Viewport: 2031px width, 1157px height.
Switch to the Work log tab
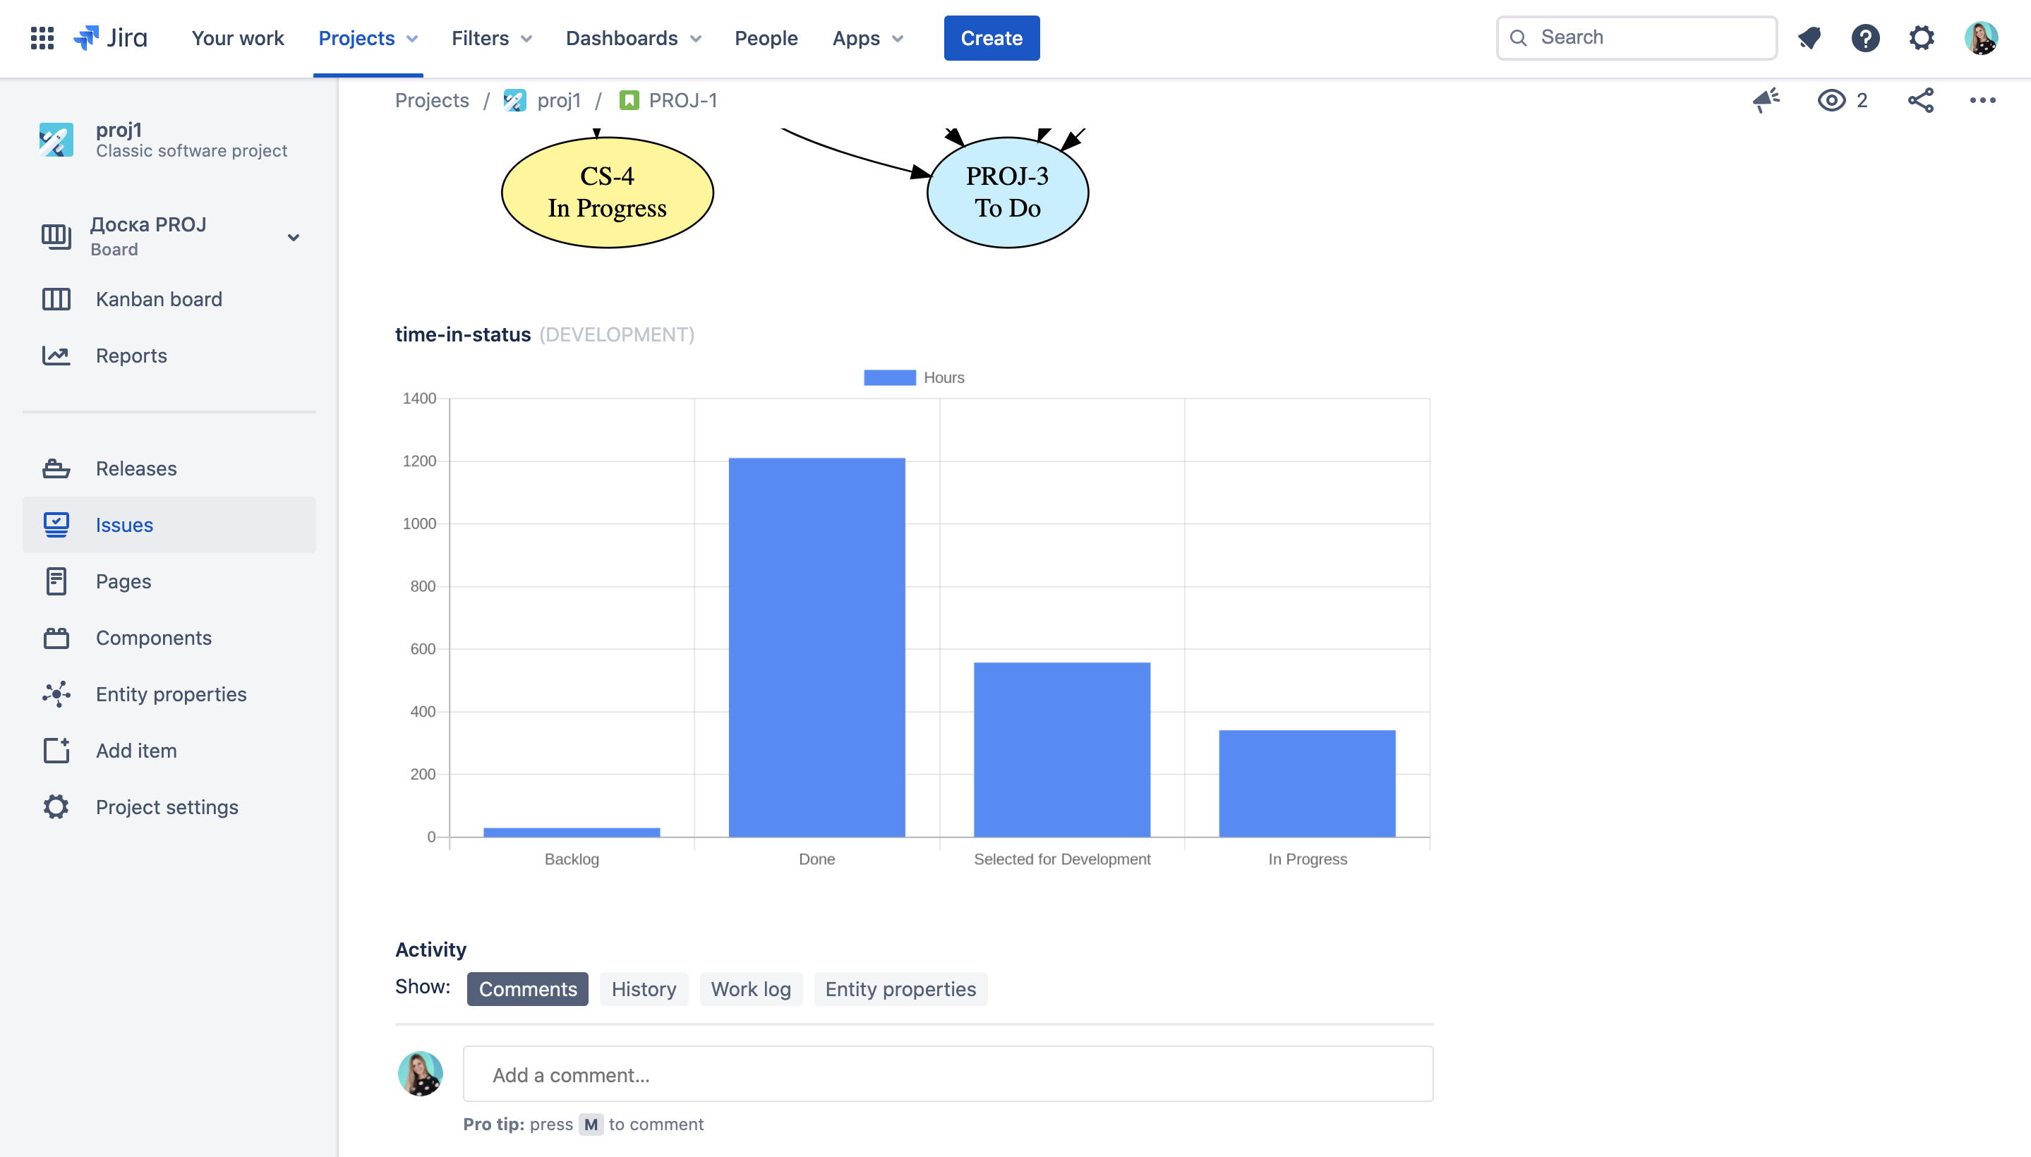(750, 988)
